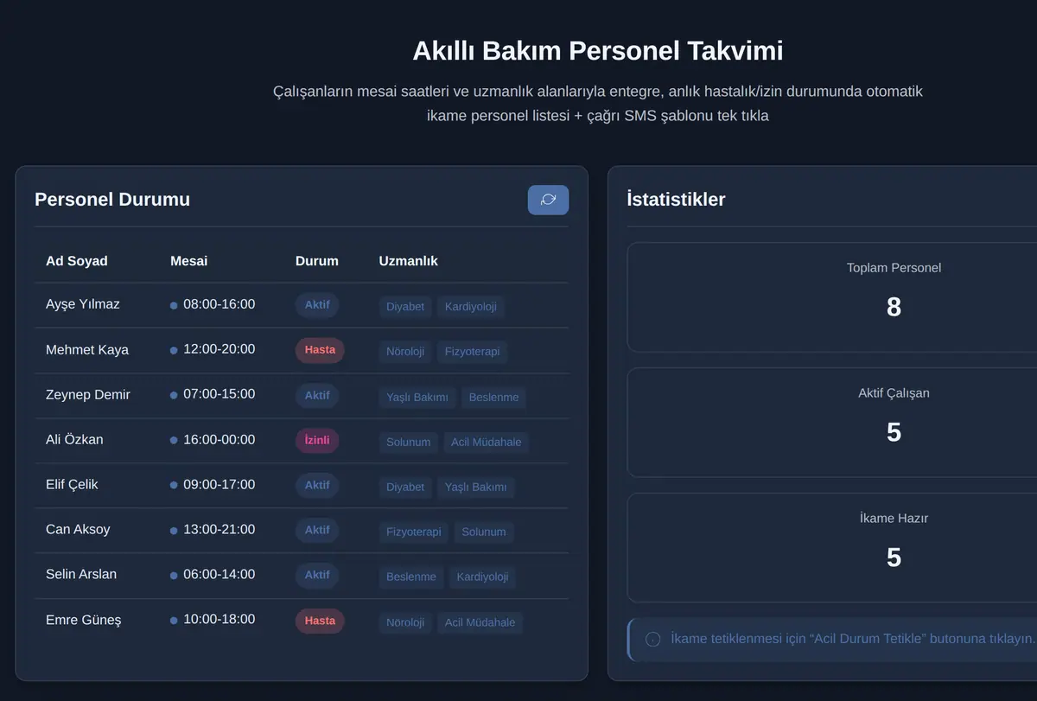
Task: Click the 06:00-14:00 shift time
Action: [x=219, y=575]
